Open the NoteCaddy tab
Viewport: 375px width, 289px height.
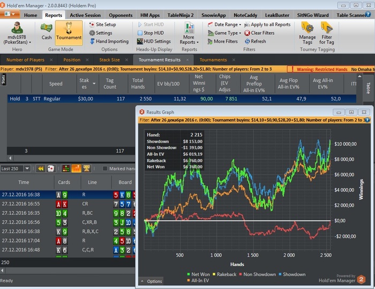(x=245, y=15)
